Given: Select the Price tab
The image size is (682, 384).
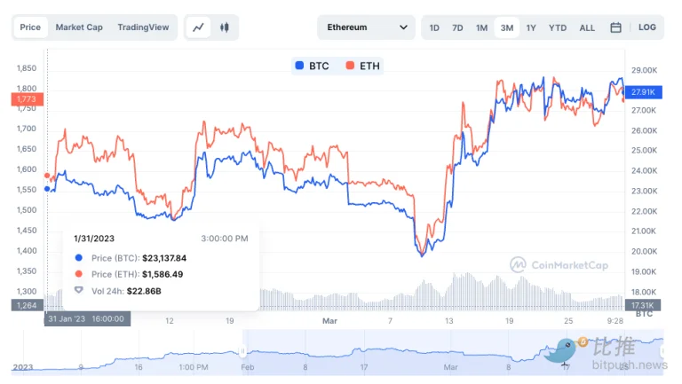Looking at the screenshot, I should pos(30,27).
